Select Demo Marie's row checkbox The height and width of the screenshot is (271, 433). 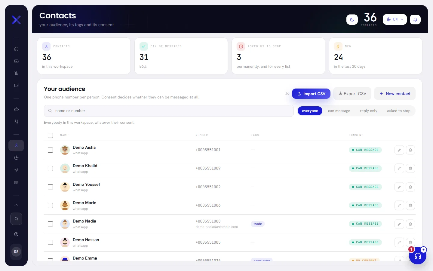[50, 205]
